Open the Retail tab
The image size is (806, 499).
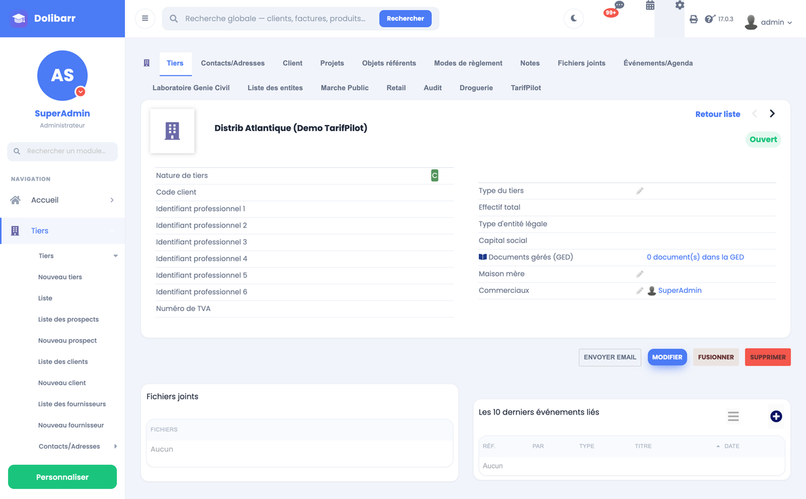click(x=396, y=88)
